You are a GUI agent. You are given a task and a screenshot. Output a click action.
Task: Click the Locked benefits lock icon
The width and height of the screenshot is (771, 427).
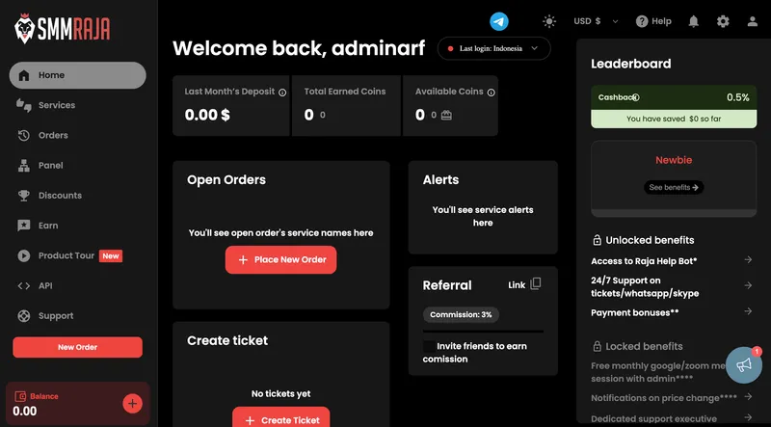pyautogui.click(x=597, y=346)
